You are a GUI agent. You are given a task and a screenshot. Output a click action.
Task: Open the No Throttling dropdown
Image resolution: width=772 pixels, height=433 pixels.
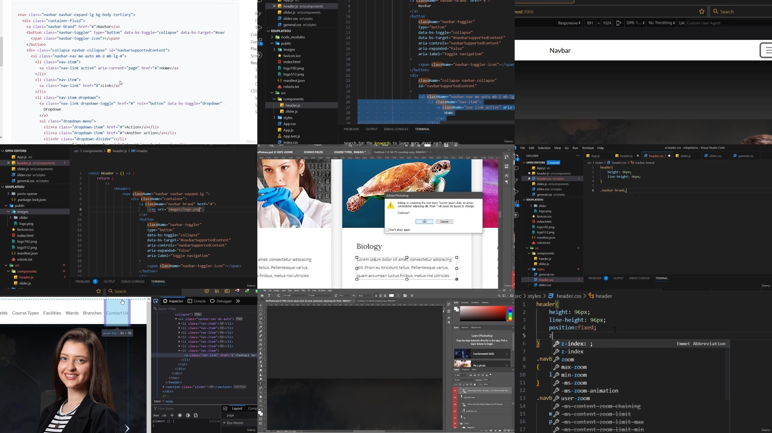(x=662, y=23)
